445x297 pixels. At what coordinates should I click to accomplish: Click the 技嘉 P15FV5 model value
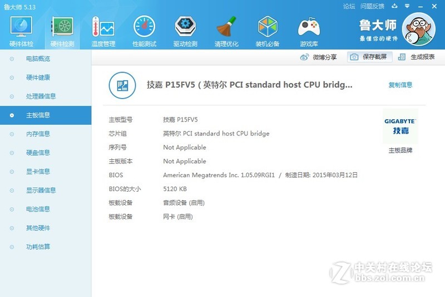point(180,120)
